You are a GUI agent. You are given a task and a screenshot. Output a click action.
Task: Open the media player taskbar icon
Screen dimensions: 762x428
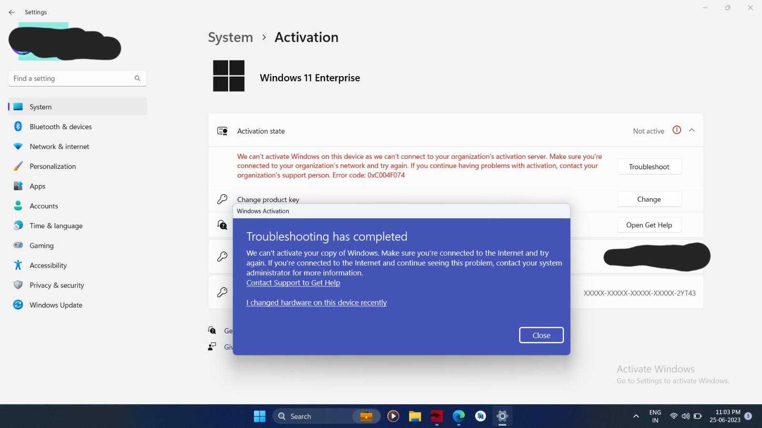pos(393,417)
